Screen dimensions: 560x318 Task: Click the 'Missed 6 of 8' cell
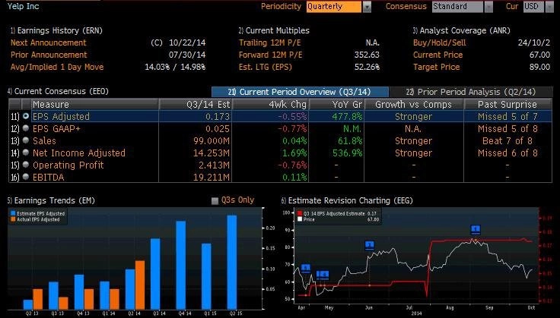tap(508, 153)
